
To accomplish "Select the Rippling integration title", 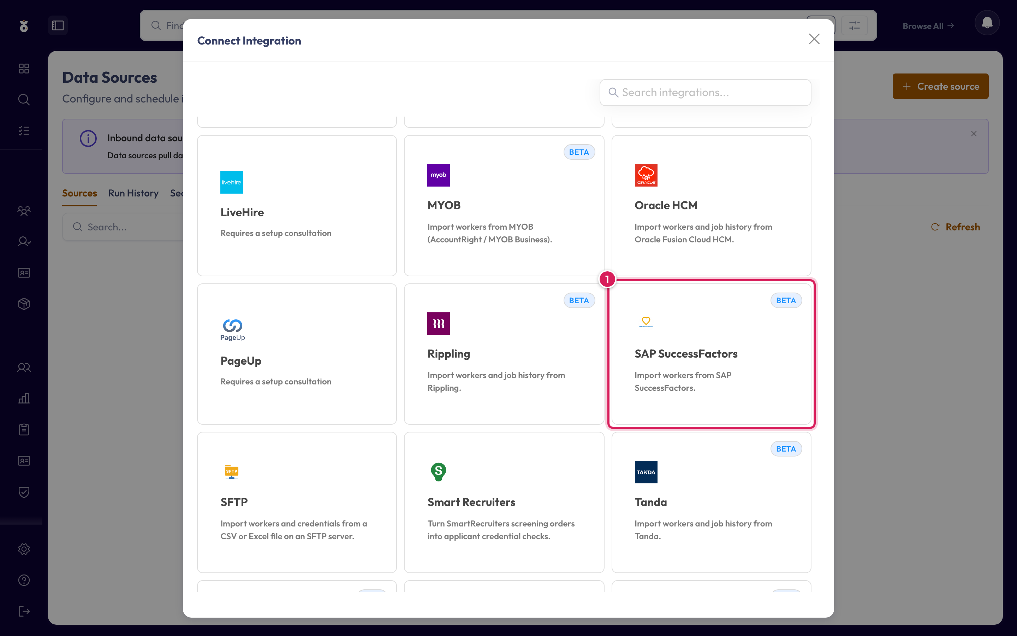I will 448,354.
